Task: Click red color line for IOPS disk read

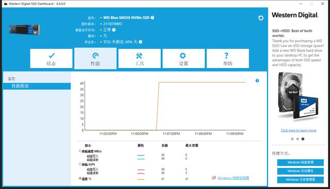Action: pos(141,173)
